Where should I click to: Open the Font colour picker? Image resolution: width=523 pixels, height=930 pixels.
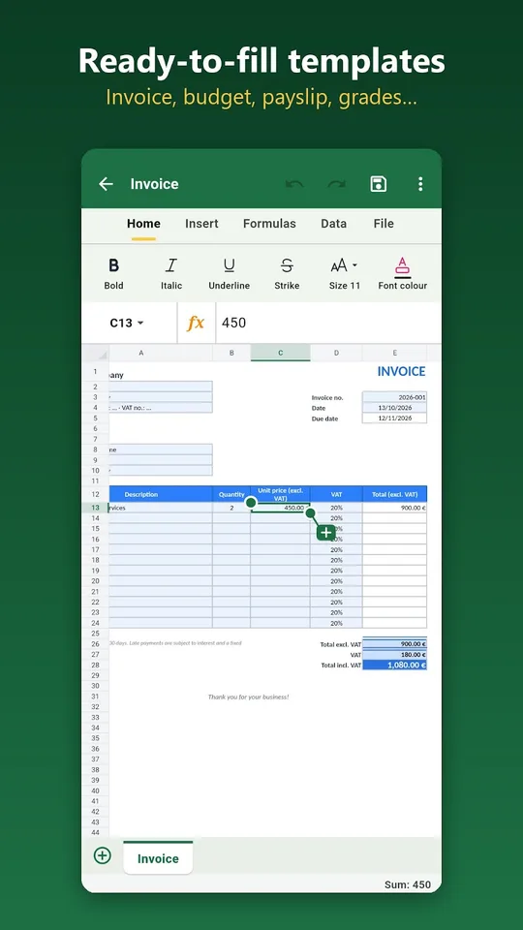403,273
